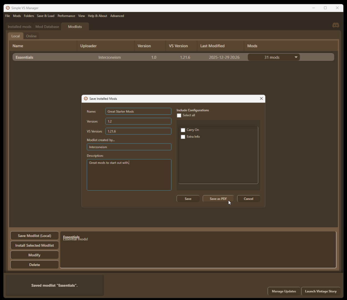Click the Name input field
Screen dimensions: 347x300
click(138, 111)
